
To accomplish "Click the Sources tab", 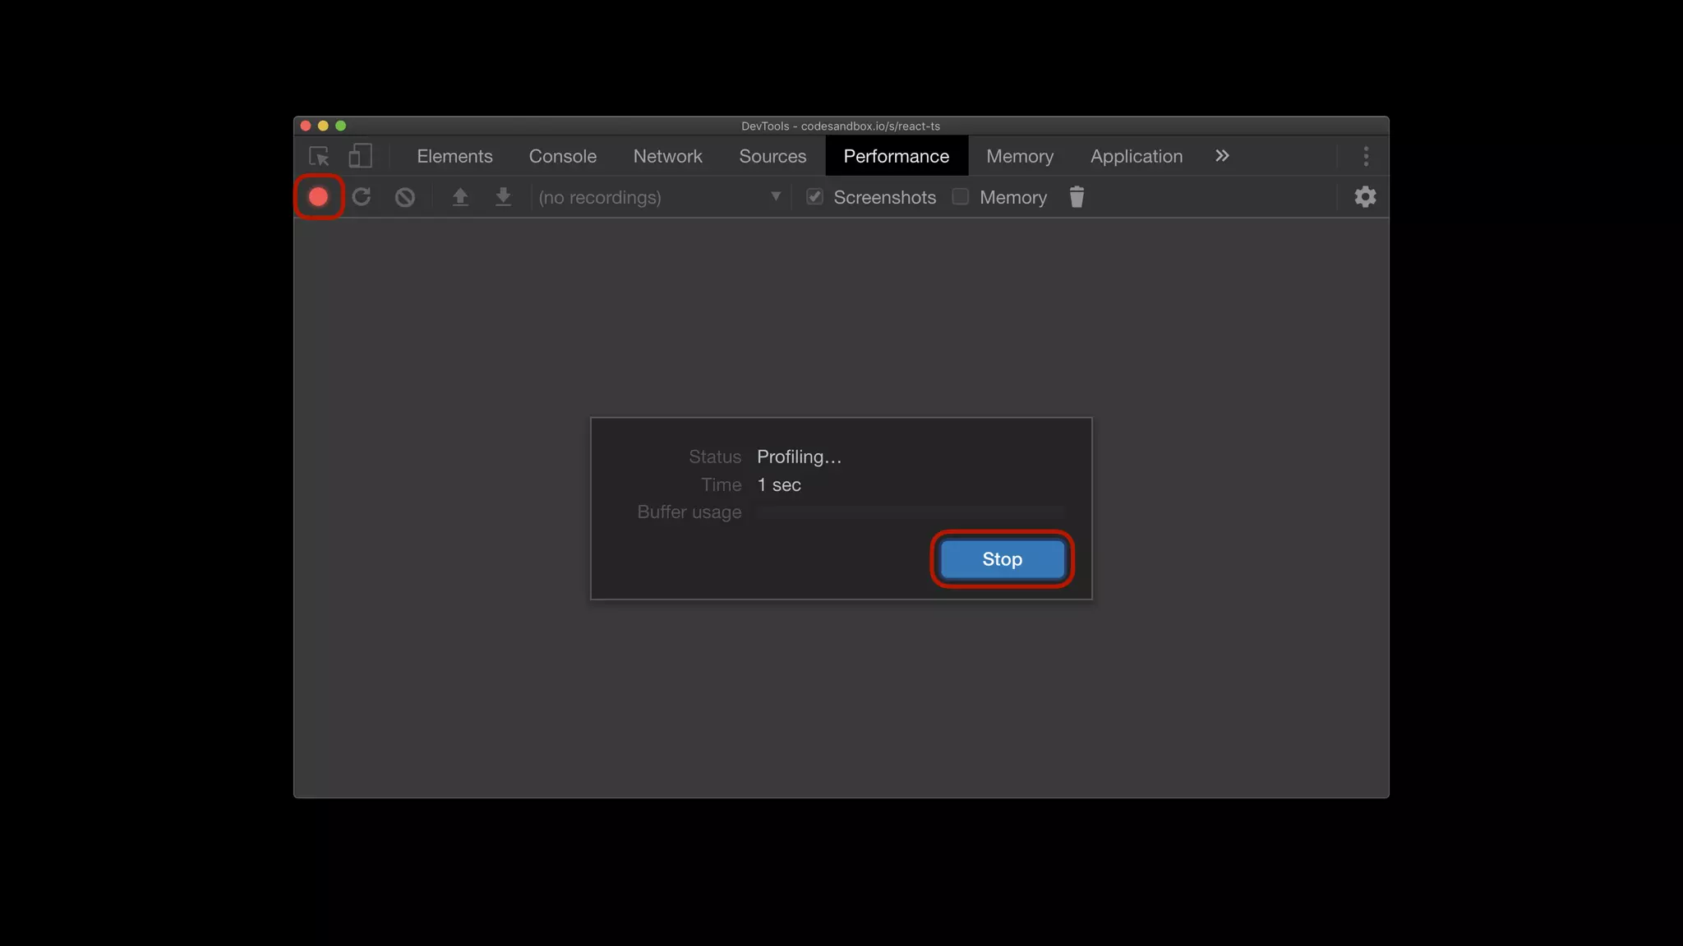I will pyautogui.click(x=772, y=156).
